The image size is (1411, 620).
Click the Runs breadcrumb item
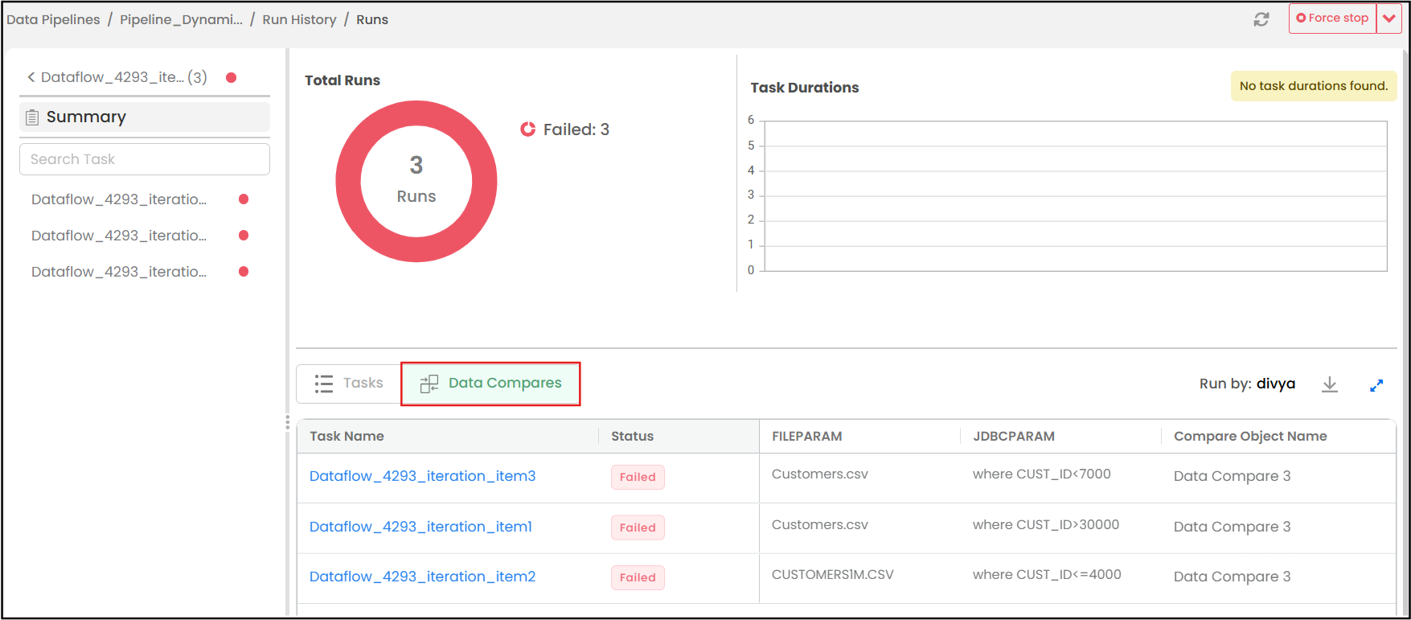[x=372, y=19]
